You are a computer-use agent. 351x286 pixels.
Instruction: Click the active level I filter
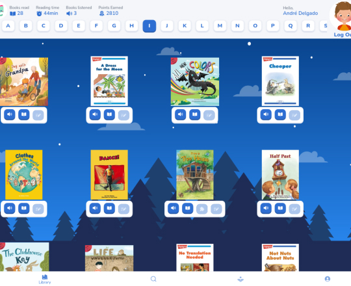tap(149, 26)
